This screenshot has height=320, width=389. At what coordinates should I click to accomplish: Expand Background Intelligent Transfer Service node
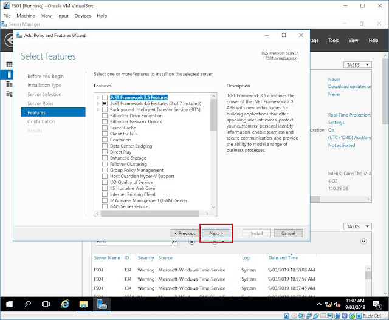point(98,109)
